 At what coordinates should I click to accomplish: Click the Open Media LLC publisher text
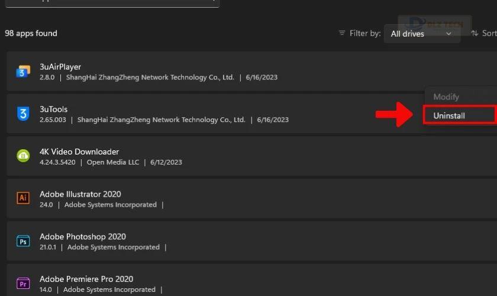pos(113,162)
